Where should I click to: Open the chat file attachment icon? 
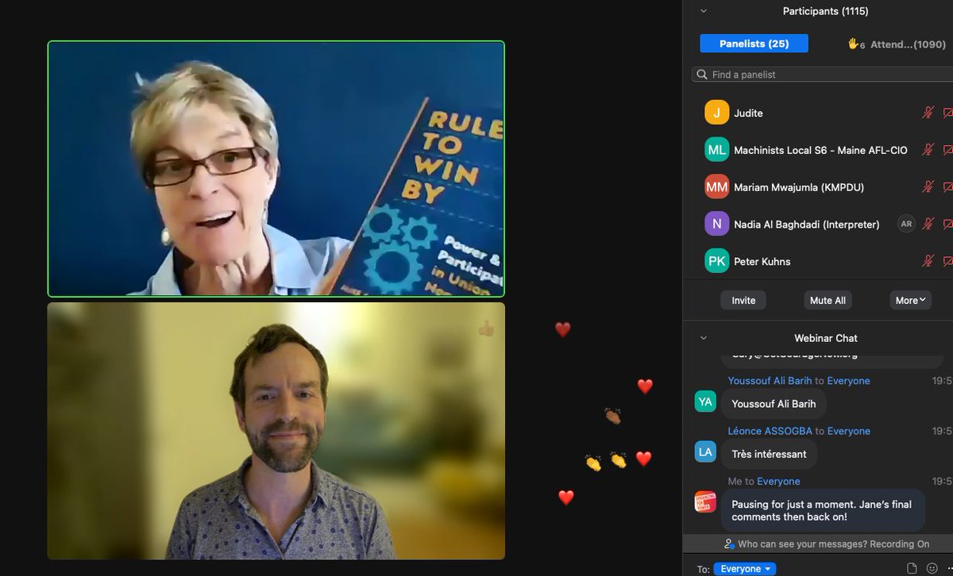(x=912, y=568)
